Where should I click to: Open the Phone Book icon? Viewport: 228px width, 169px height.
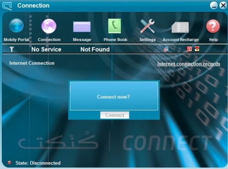pos(114,26)
